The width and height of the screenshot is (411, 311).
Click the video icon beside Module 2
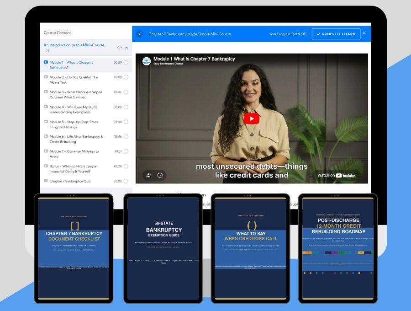click(46, 77)
